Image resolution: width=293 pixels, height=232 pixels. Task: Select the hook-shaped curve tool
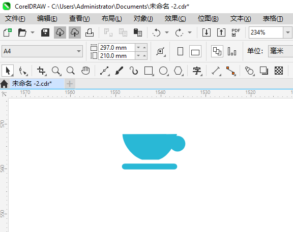tap(134, 71)
